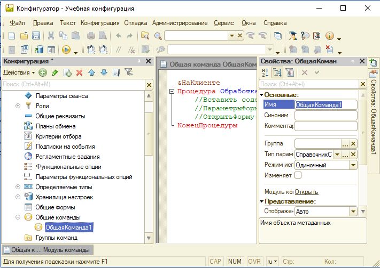
Task: Toggle the CAP indicator in status bar
Action: tap(215, 262)
